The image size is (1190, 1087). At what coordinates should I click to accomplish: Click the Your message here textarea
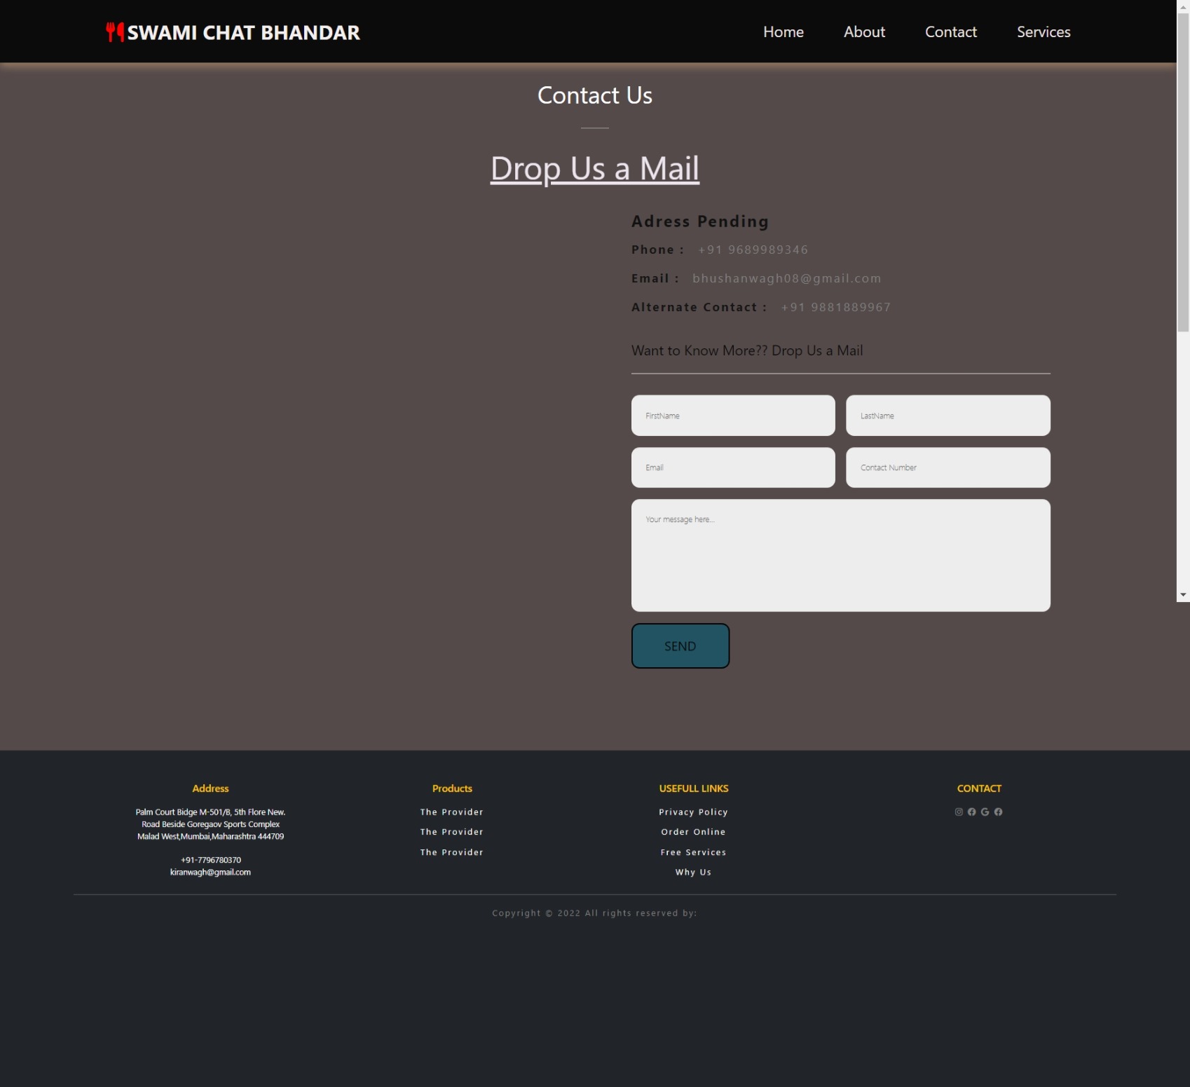[840, 555]
